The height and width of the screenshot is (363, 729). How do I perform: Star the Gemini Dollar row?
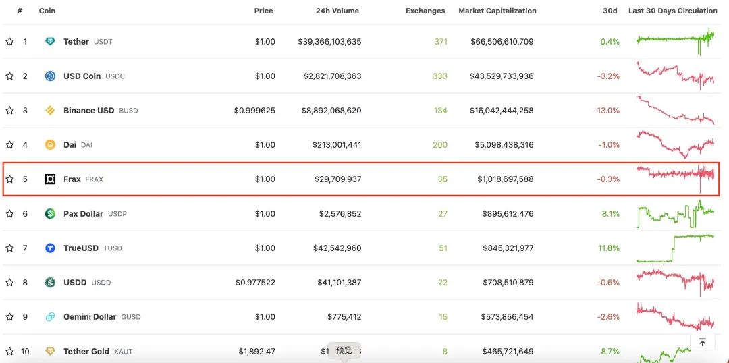click(9, 317)
